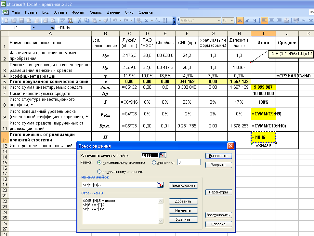Toggle underline Ч formatting
This screenshot has height=236, width=314.
(255, 20)
